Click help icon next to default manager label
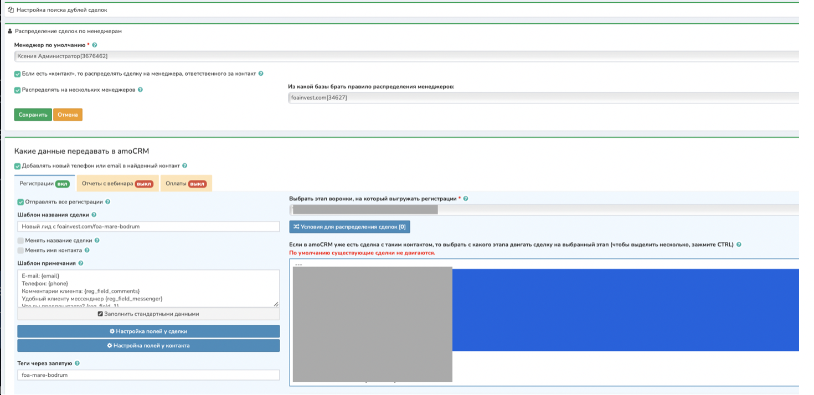Image resolution: width=814 pixels, height=395 pixels. tap(95, 45)
